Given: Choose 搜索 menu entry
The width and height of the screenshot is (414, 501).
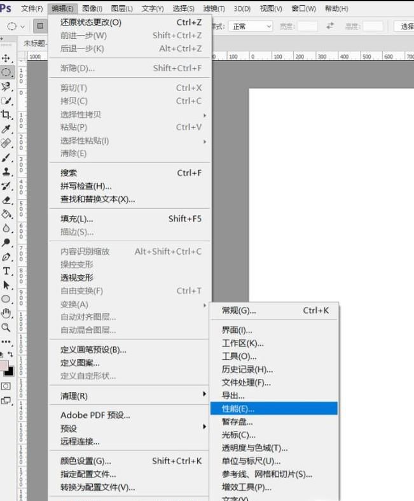Looking at the screenshot, I should point(130,173).
